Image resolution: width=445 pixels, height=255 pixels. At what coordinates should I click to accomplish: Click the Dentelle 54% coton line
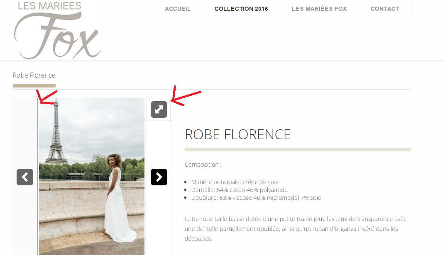tap(239, 190)
